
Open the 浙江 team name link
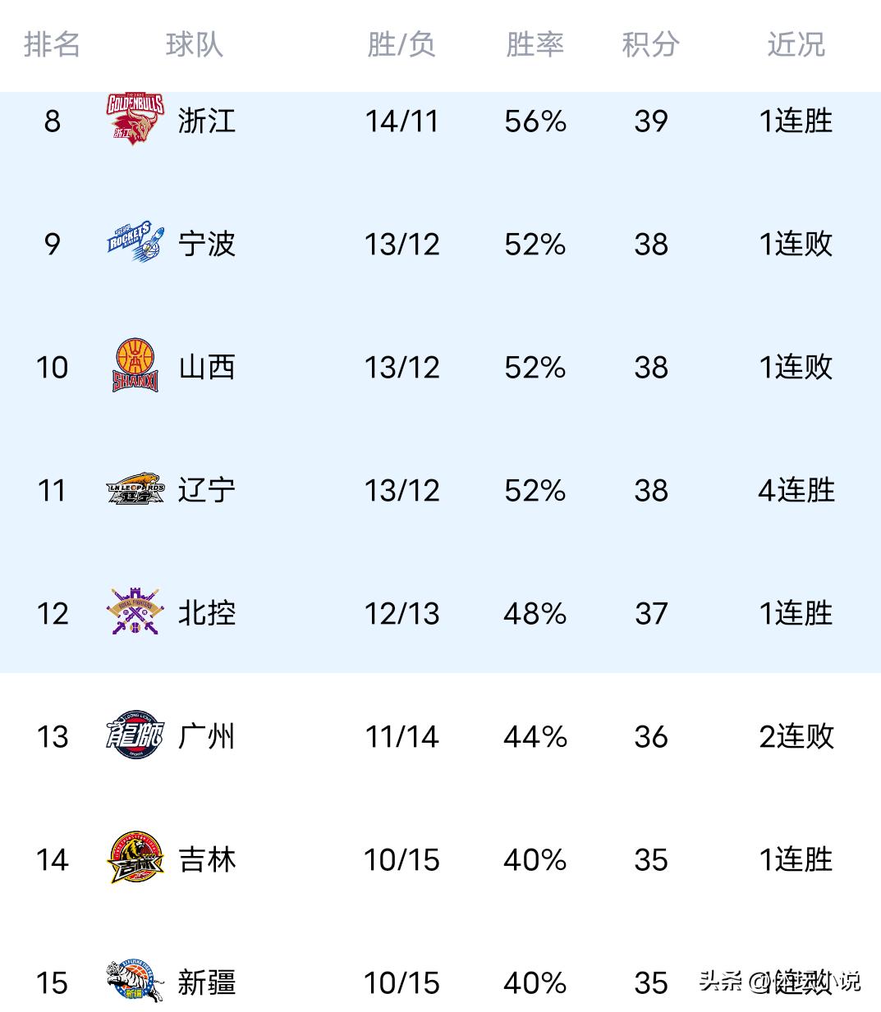[207, 121]
